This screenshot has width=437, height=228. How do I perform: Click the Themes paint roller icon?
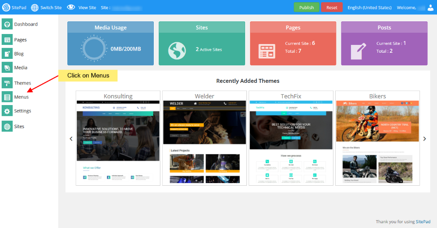pyautogui.click(x=7, y=83)
